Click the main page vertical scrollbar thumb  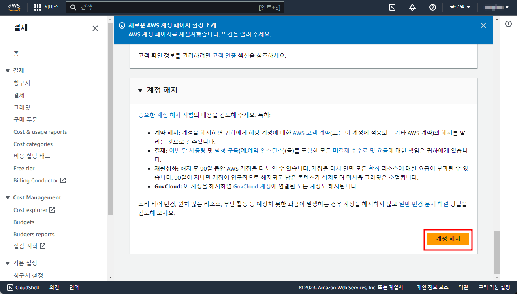click(x=497, y=253)
